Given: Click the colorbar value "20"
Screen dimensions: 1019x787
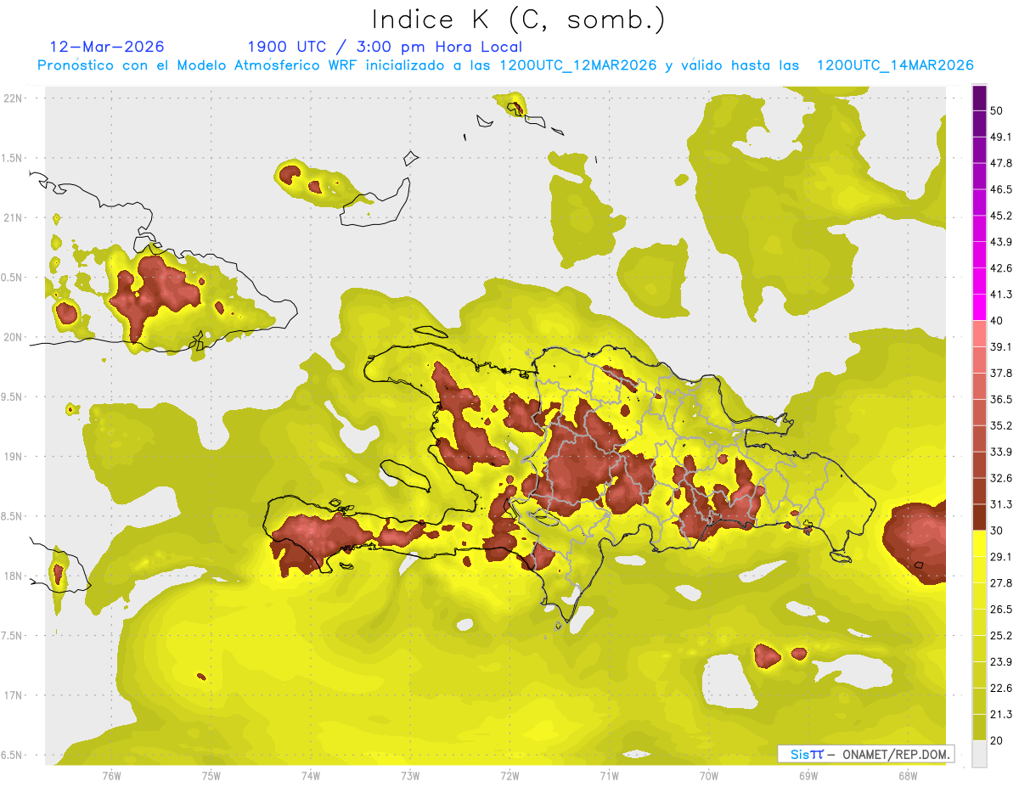Looking at the screenshot, I should [997, 740].
